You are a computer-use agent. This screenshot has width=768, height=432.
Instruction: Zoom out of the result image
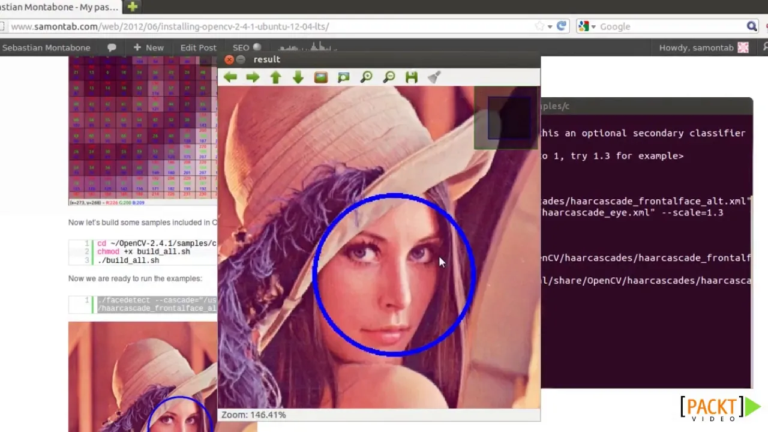pyautogui.click(x=389, y=77)
